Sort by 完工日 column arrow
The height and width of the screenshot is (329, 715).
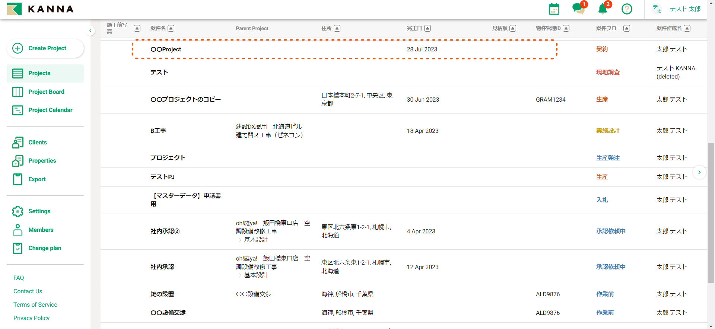[428, 28]
